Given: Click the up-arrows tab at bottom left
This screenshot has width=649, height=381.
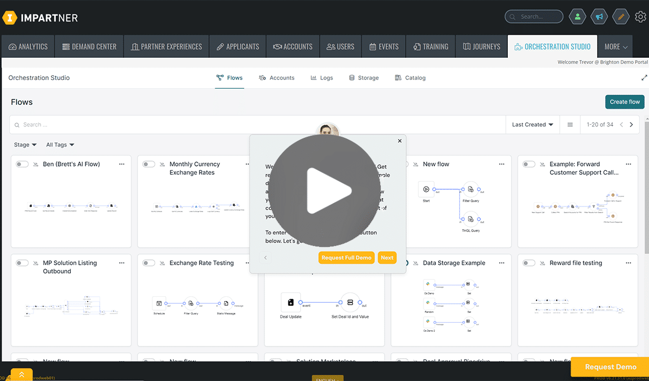Looking at the screenshot, I should point(22,375).
